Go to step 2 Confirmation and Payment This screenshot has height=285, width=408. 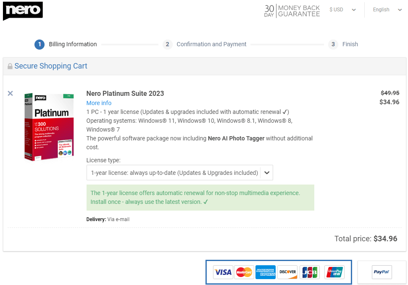tap(205, 44)
